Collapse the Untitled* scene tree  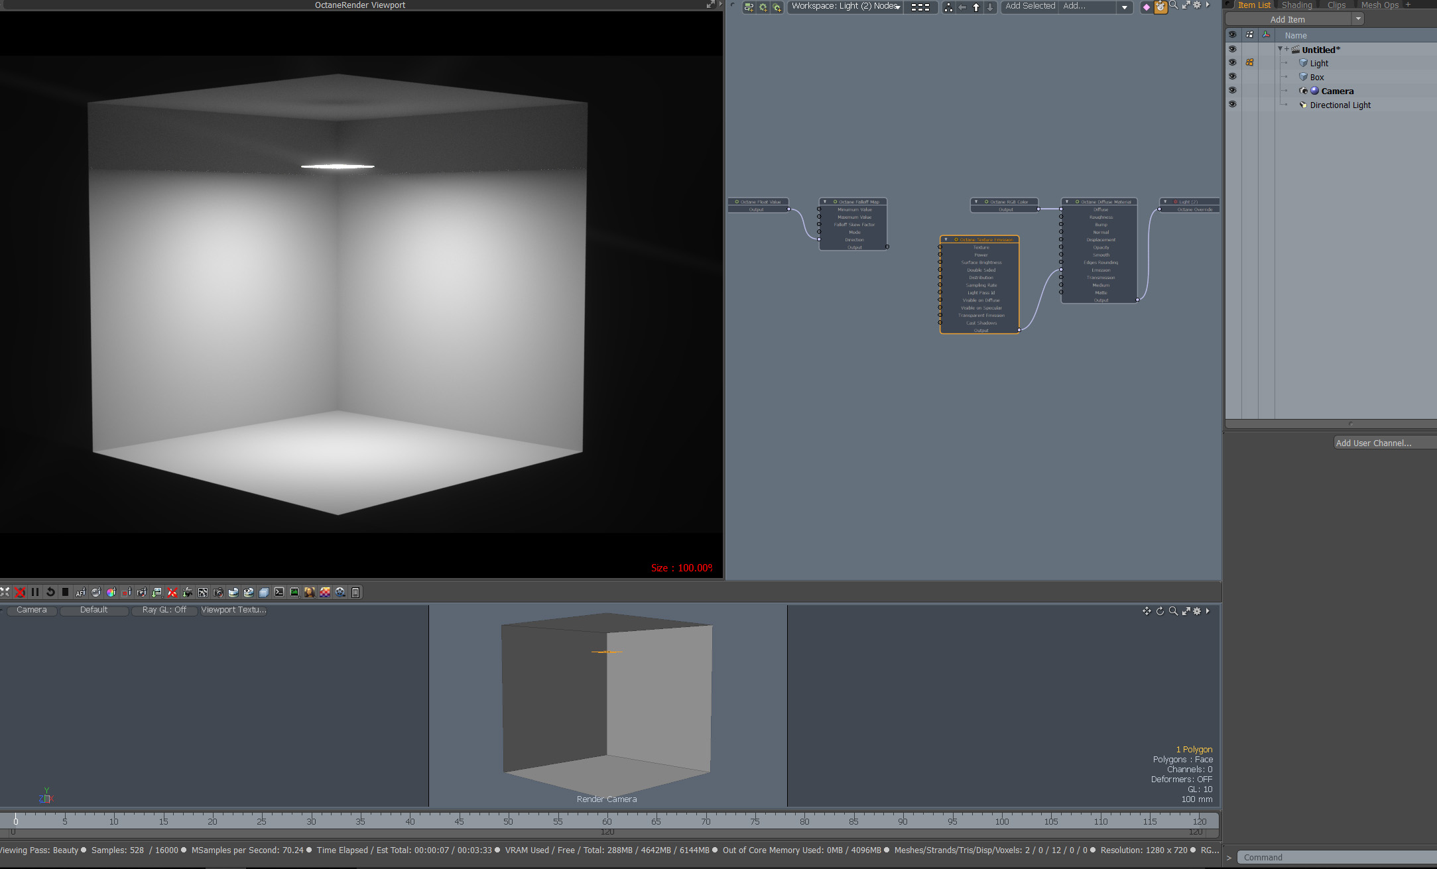1280,49
